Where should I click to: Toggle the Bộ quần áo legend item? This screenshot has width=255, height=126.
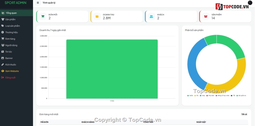pos(241,95)
